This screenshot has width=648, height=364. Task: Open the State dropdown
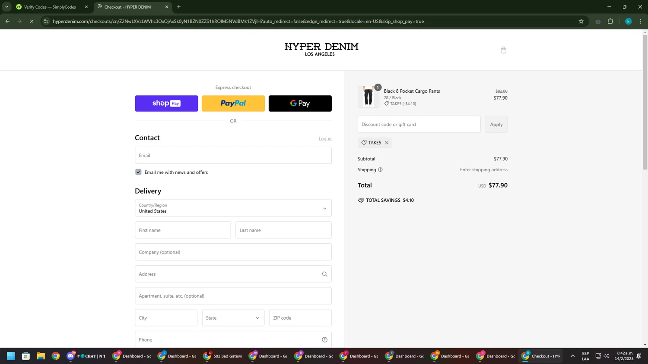pos(233,318)
